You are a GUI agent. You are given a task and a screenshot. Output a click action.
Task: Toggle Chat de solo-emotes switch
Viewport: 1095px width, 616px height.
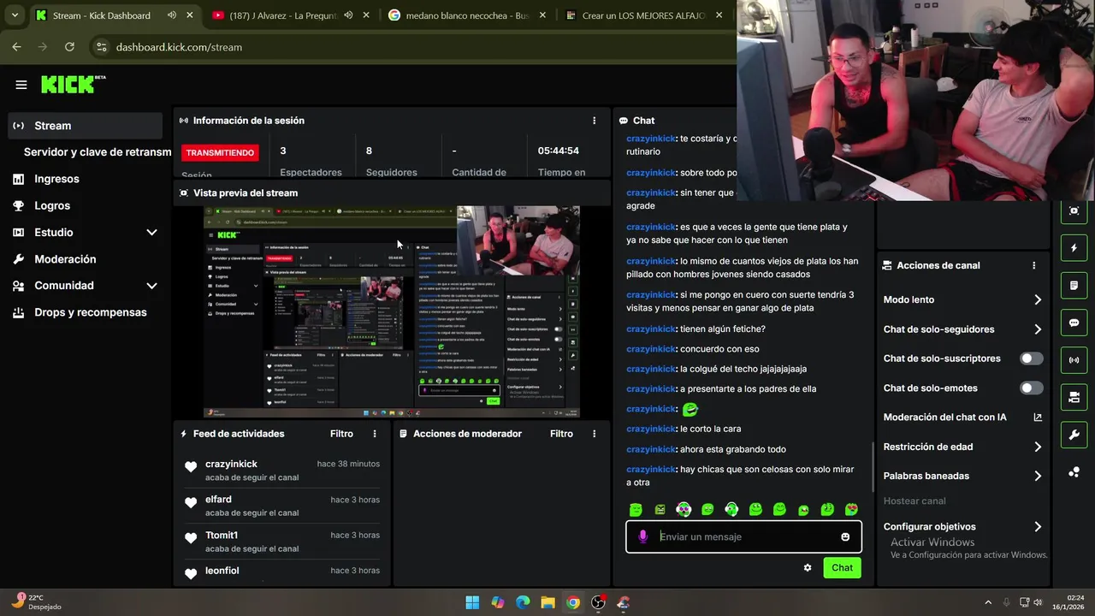1032,388
